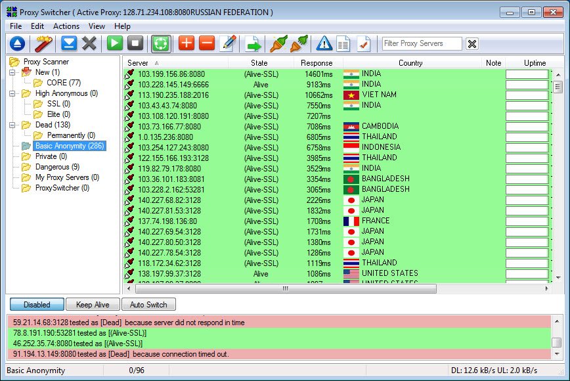Open the lined document list icon
The height and width of the screenshot is (381, 570).
[343, 43]
